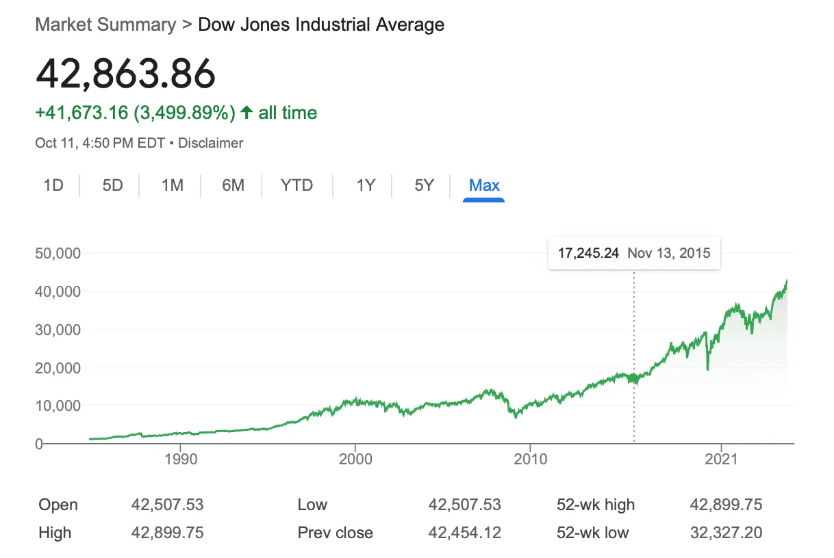Click the active Max tab
Screen dimensions: 834x558
tap(484, 185)
